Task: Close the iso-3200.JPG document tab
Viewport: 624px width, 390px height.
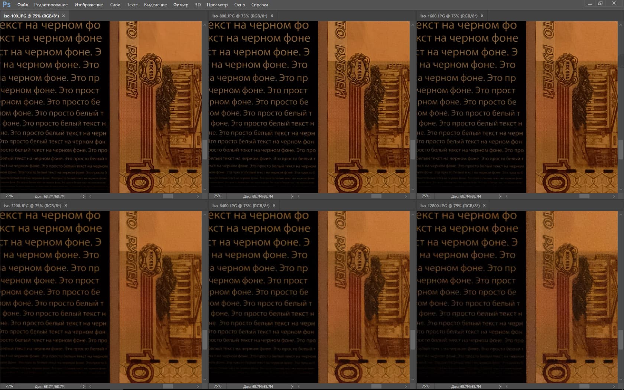Action: pyautogui.click(x=66, y=205)
